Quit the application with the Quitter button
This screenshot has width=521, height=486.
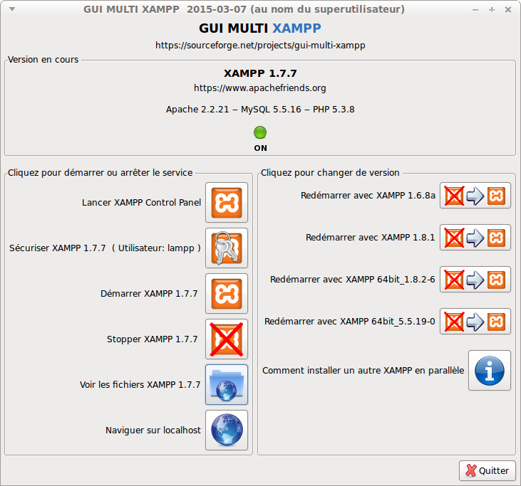[488, 470]
